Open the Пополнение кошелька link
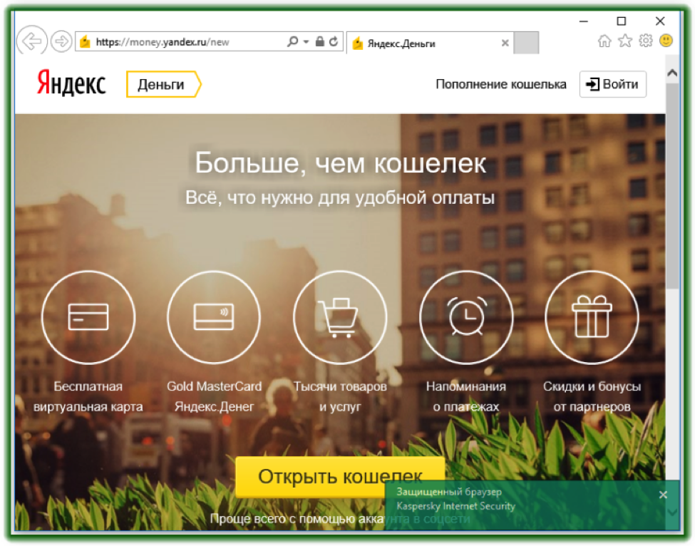 pos(501,84)
